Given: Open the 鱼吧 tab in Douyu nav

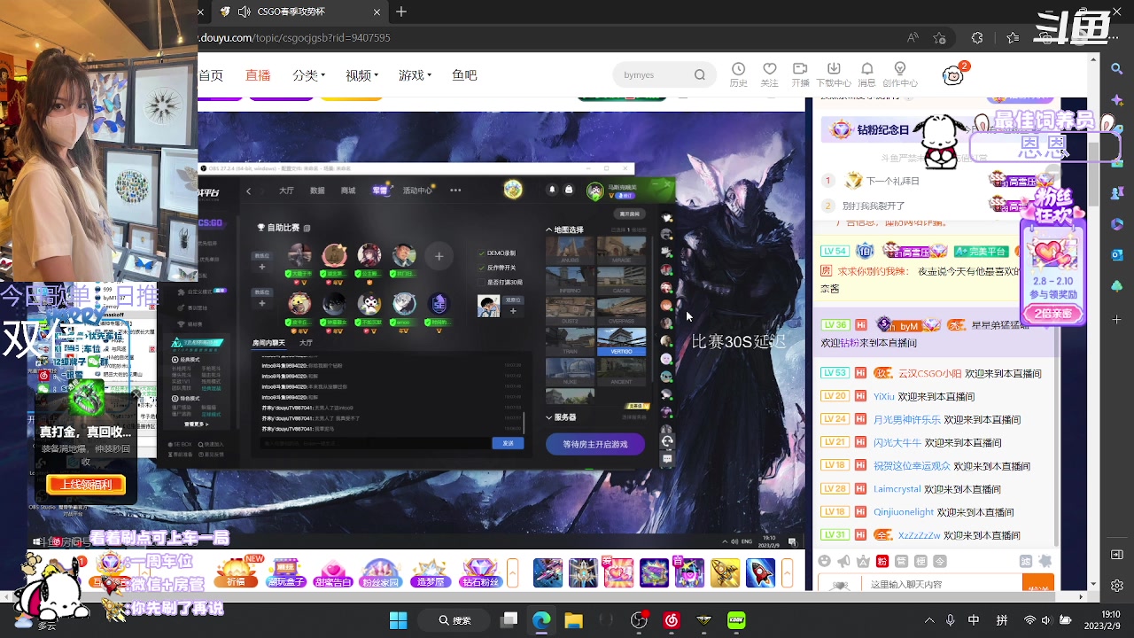Looking at the screenshot, I should point(464,75).
